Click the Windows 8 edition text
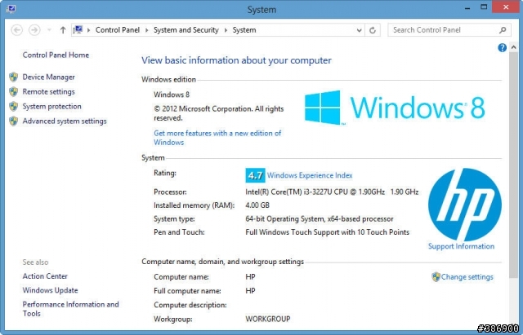 (x=172, y=95)
